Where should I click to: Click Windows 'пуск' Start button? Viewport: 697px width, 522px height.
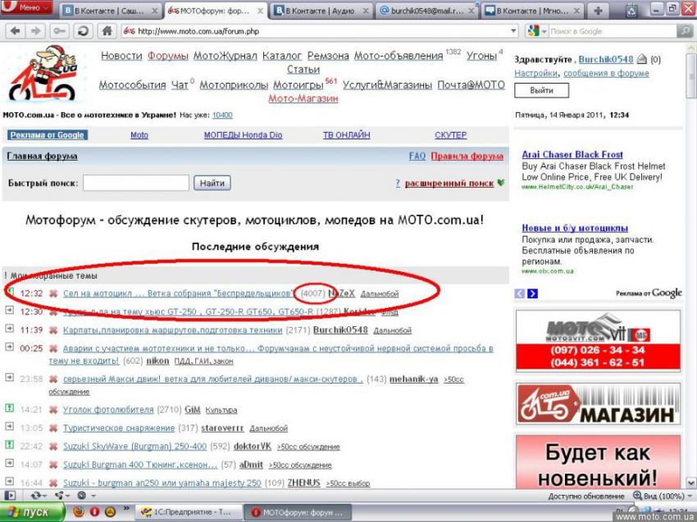[x=32, y=512]
